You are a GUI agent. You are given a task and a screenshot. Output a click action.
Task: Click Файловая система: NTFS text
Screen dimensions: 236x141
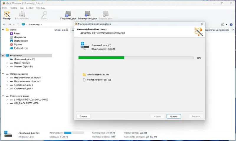pyautogui.click(x=104, y=137)
